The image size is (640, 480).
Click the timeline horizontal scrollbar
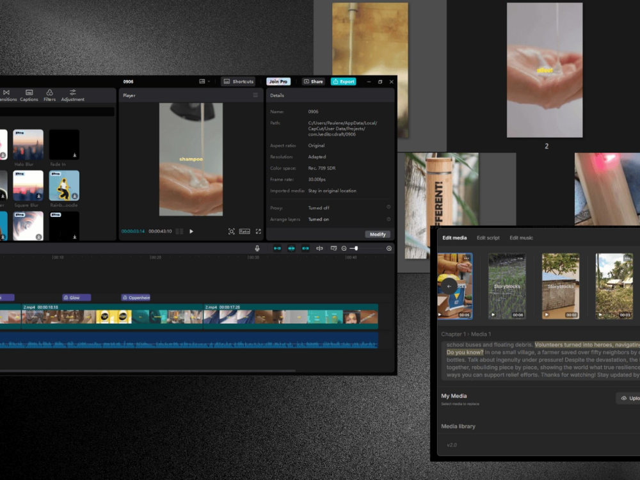[147, 371]
